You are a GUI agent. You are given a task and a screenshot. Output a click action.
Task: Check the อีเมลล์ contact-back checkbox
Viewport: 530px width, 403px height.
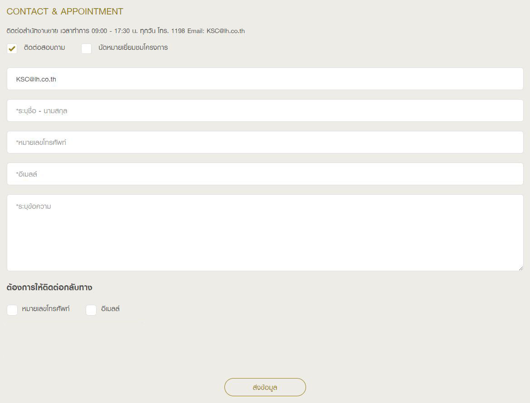click(x=91, y=310)
